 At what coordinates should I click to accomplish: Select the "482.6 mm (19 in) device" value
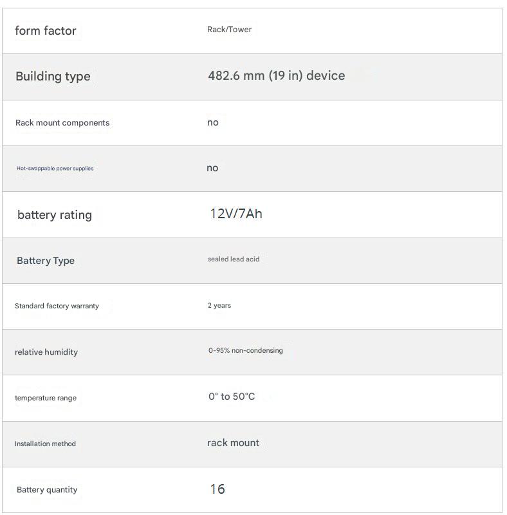pyautogui.click(x=276, y=76)
